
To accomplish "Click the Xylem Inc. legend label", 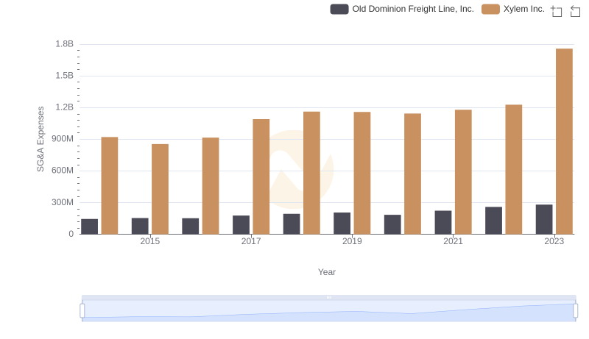I will (524, 9).
